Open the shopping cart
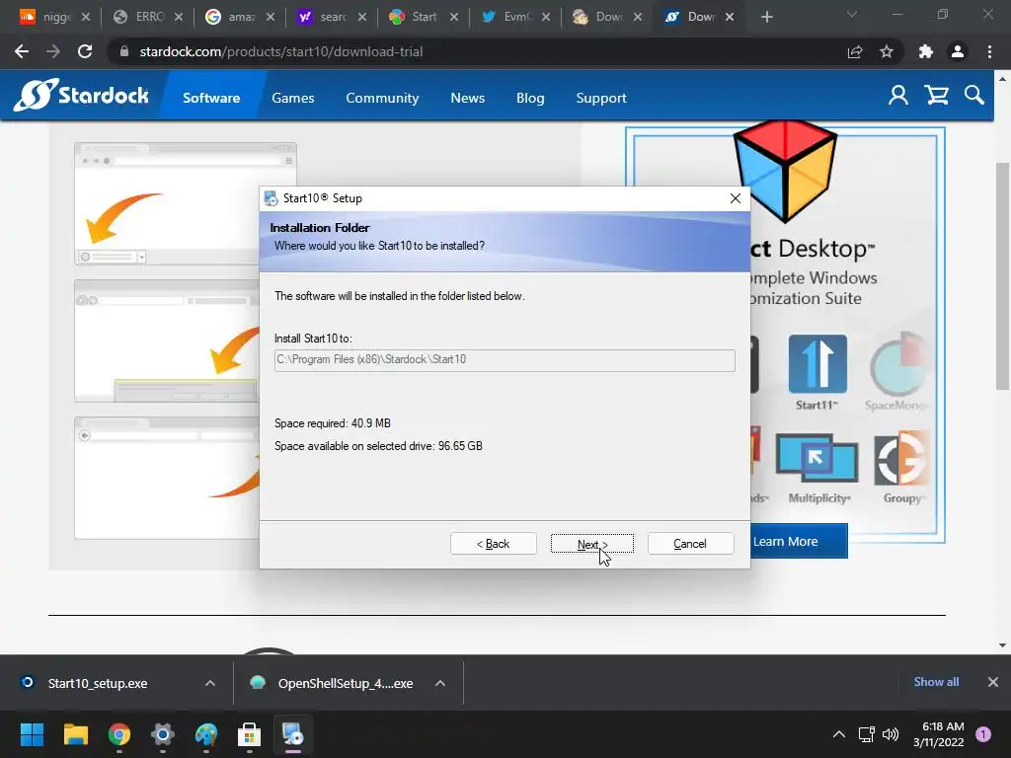 936,96
